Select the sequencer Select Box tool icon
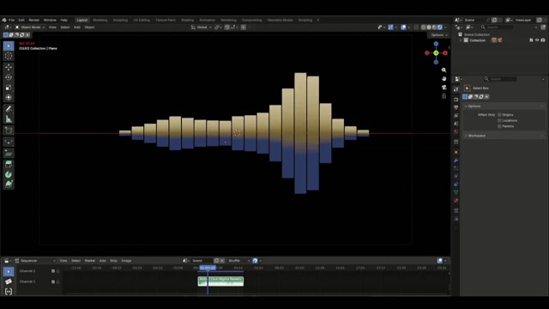This screenshot has width=549, height=309. pos(9,271)
